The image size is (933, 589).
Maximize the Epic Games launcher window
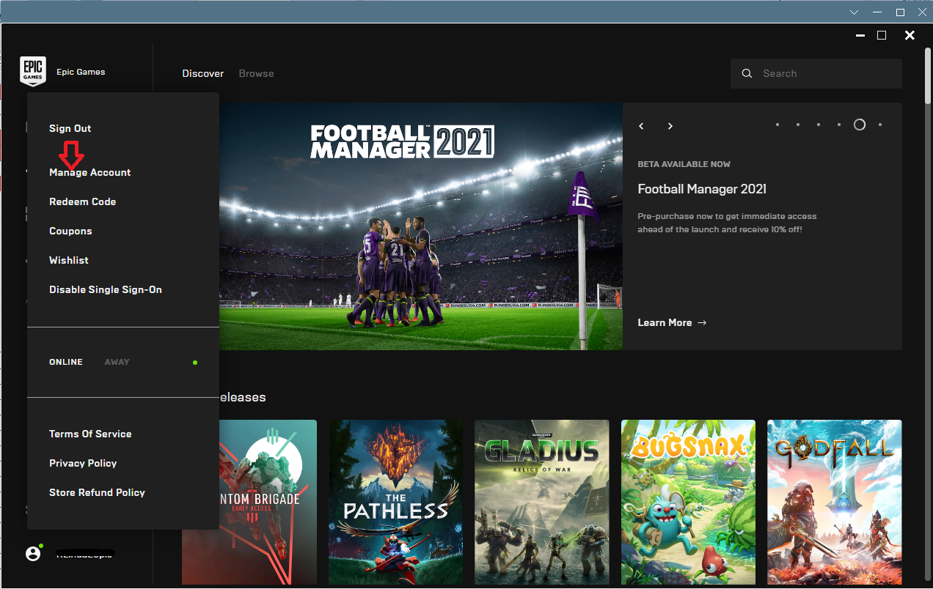point(882,35)
